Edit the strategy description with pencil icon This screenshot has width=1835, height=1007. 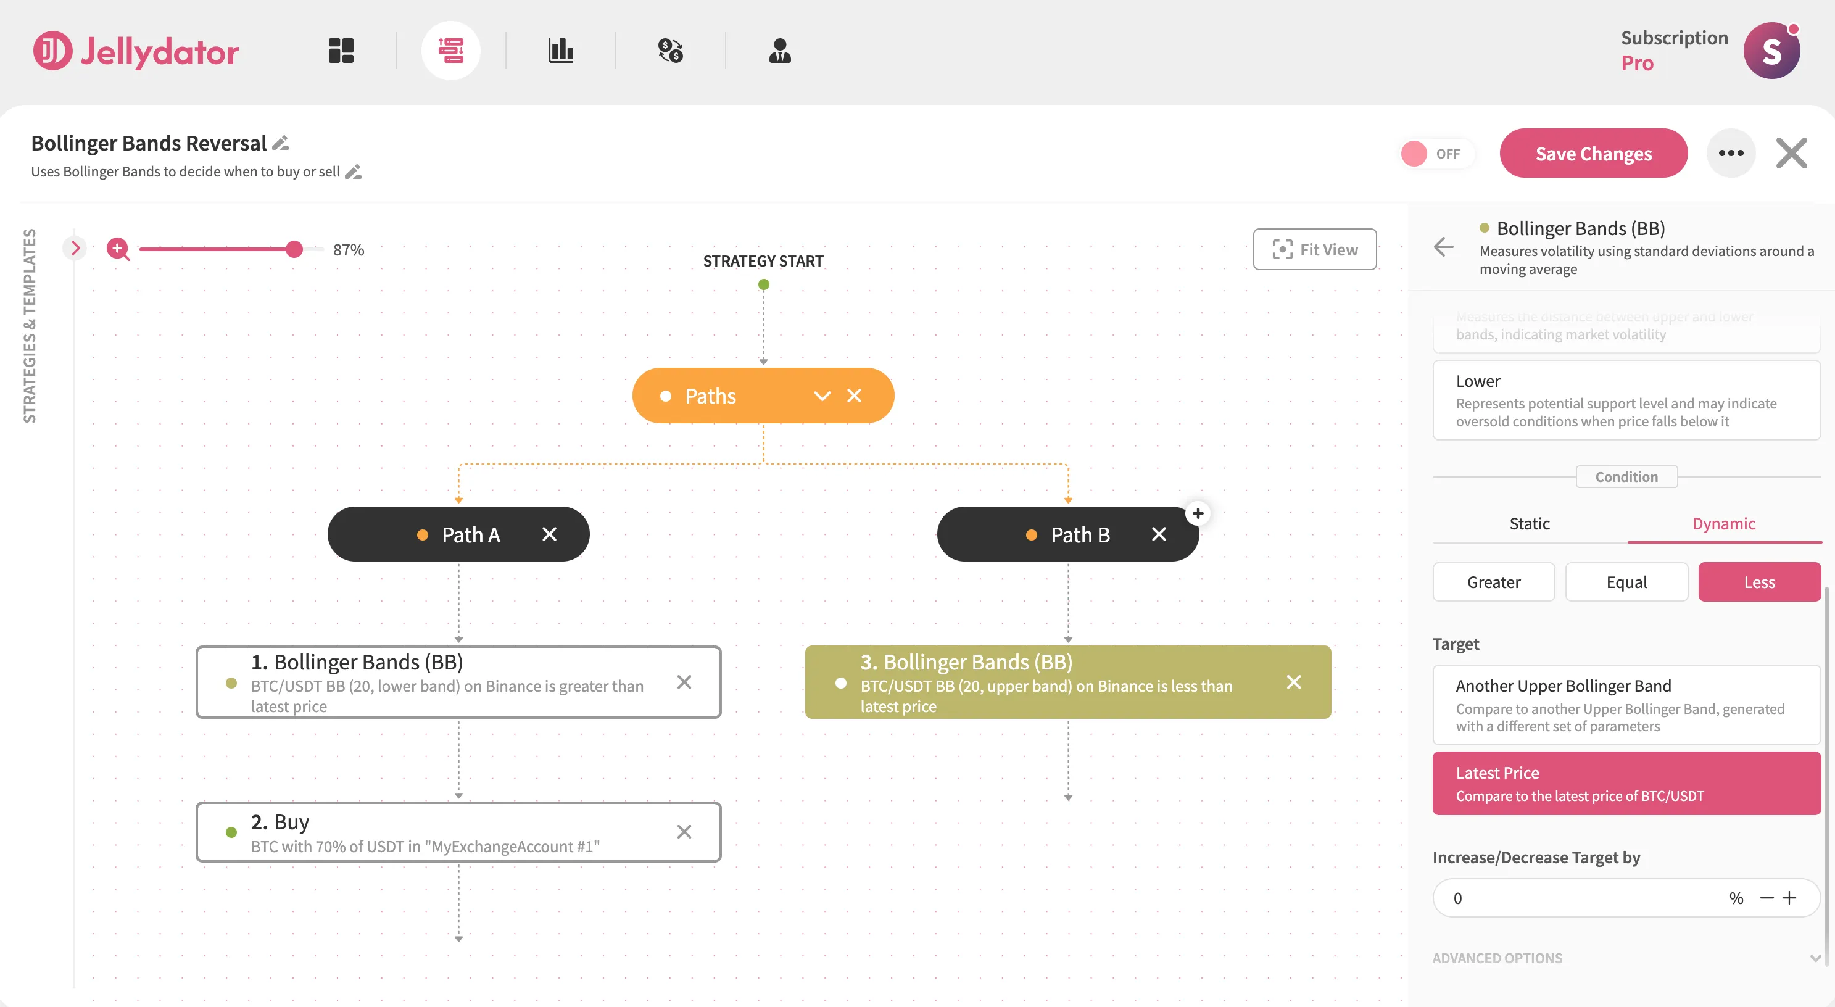[354, 172]
